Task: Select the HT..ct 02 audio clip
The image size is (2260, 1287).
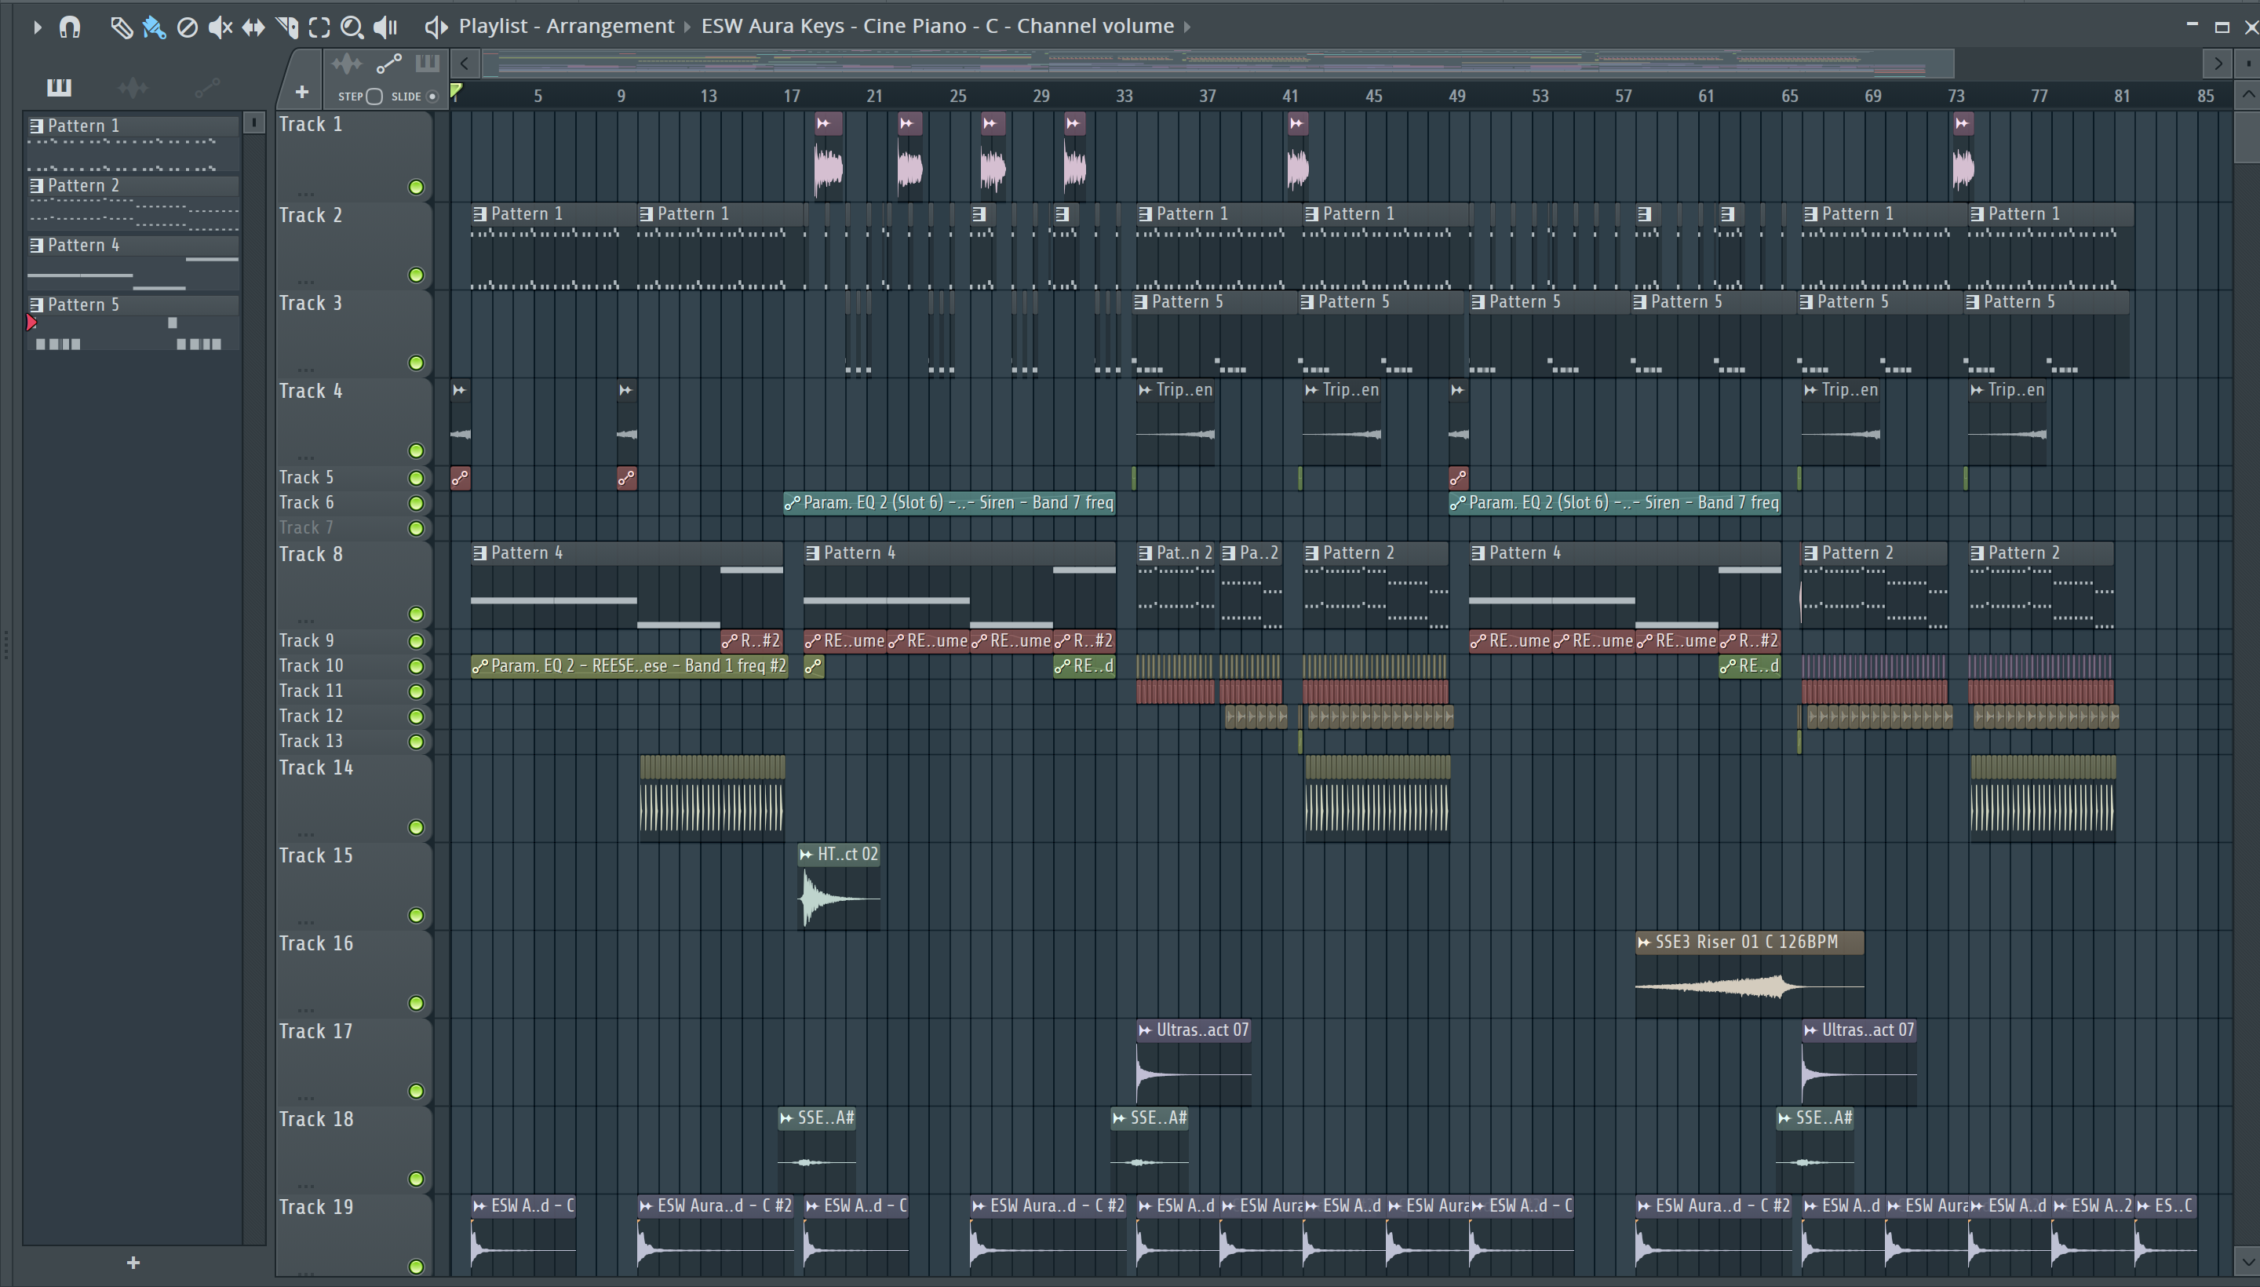Action: click(839, 886)
